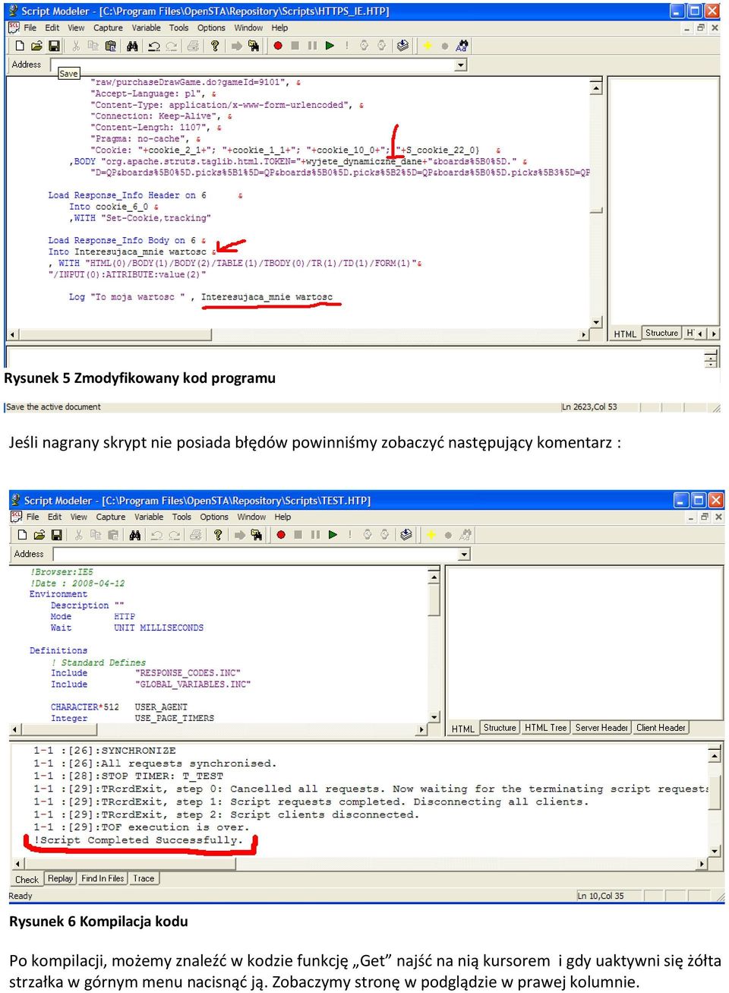Viewport: 729px width, 993px height.
Task: Switch to HTML Tree tab
Action: (545, 728)
